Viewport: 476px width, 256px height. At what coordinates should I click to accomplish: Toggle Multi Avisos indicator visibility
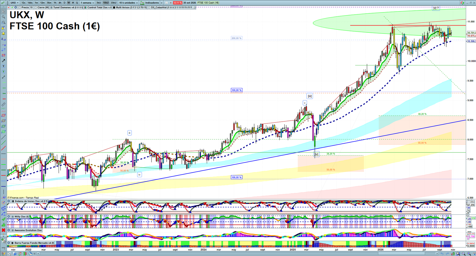point(114,7)
